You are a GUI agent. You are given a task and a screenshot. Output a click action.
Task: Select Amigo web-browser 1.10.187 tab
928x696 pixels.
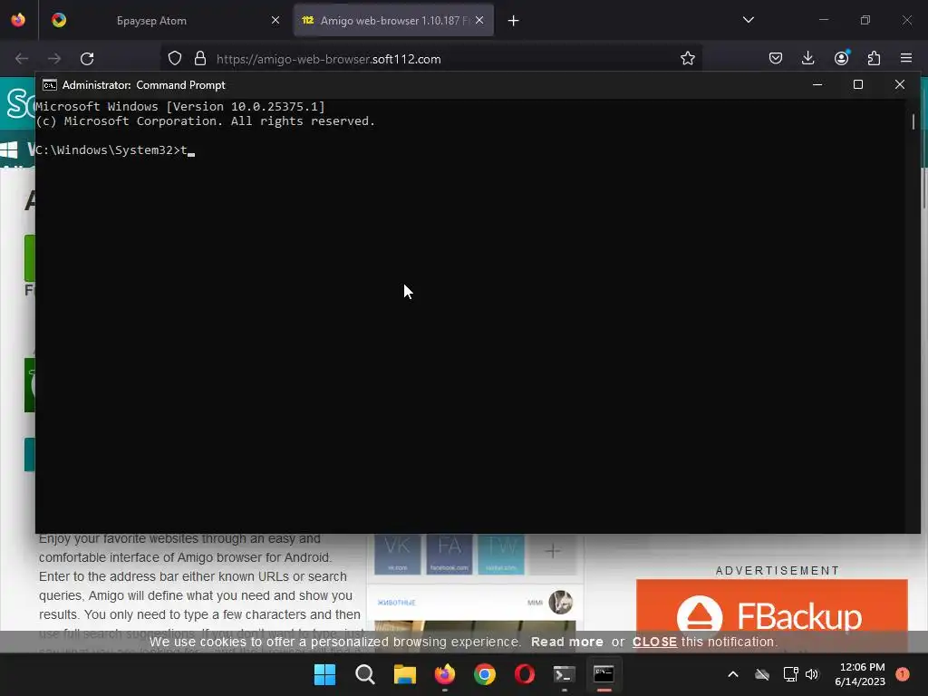[393, 21]
